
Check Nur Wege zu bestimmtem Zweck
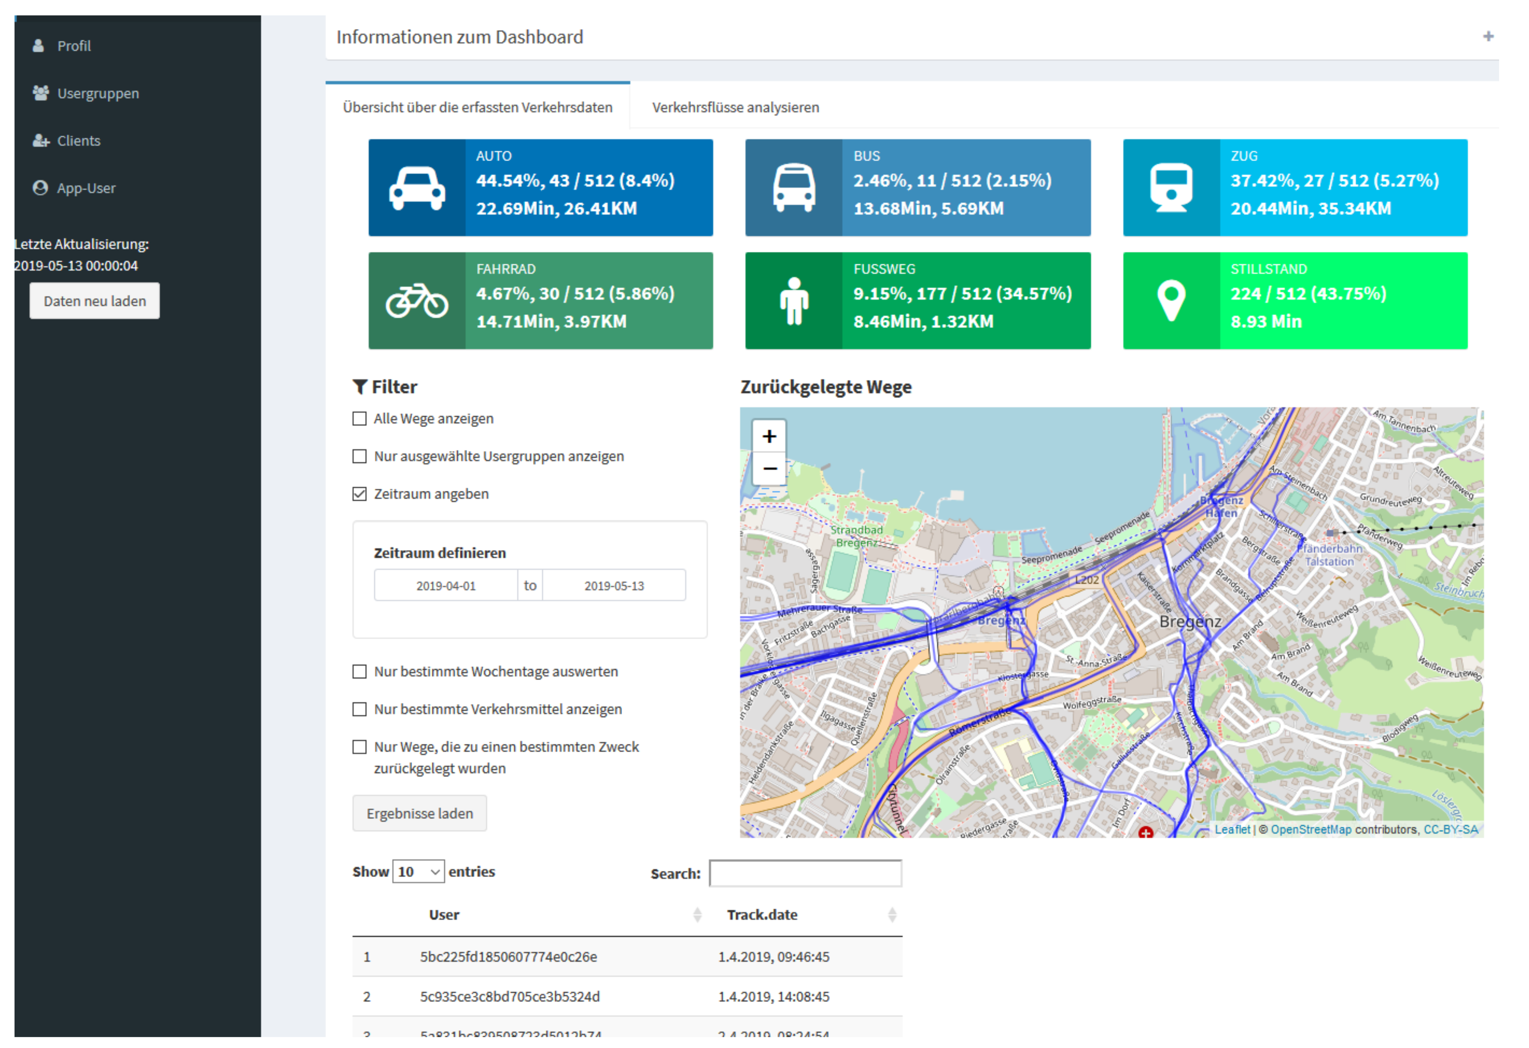(x=359, y=747)
